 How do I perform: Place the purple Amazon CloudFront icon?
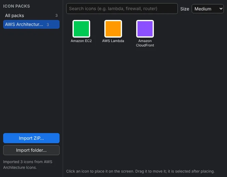click(145, 29)
